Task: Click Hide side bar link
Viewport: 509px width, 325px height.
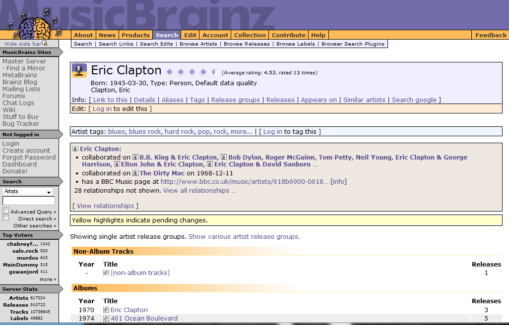Action: point(23,44)
